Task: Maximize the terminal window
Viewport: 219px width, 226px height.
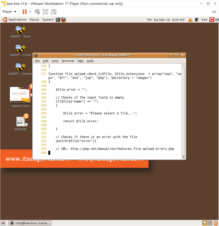Action: (x=176, y=55)
